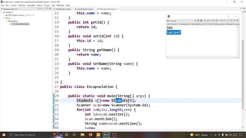Open the Source menu
Image resolution: width=246 pixels, height=138 pixels.
[13, 5]
